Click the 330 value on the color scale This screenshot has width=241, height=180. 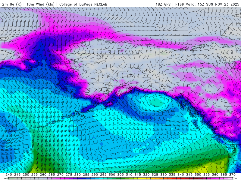[x=164, y=175]
